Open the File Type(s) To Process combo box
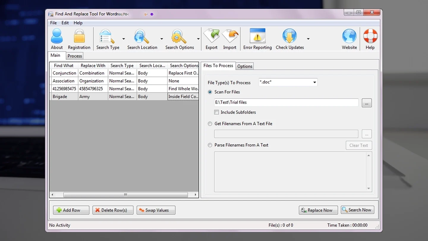 pos(288,82)
